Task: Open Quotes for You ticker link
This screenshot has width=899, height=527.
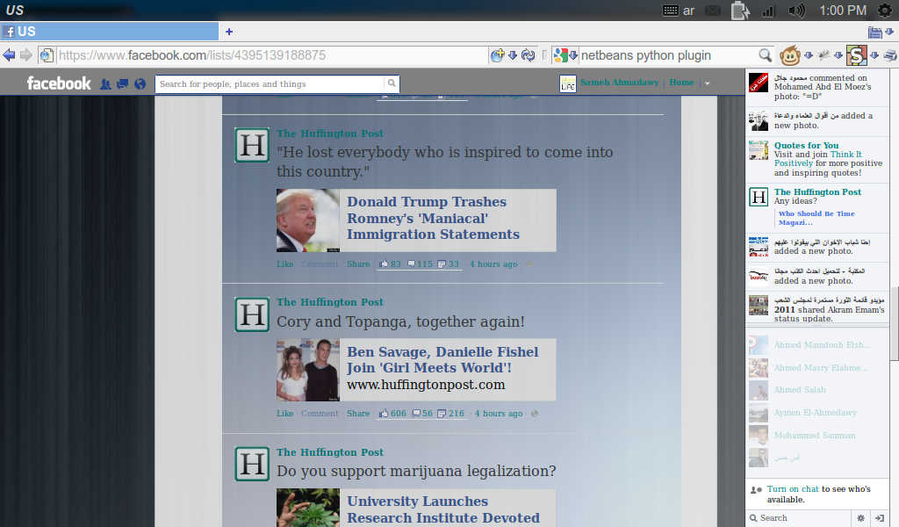Action: (806, 145)
